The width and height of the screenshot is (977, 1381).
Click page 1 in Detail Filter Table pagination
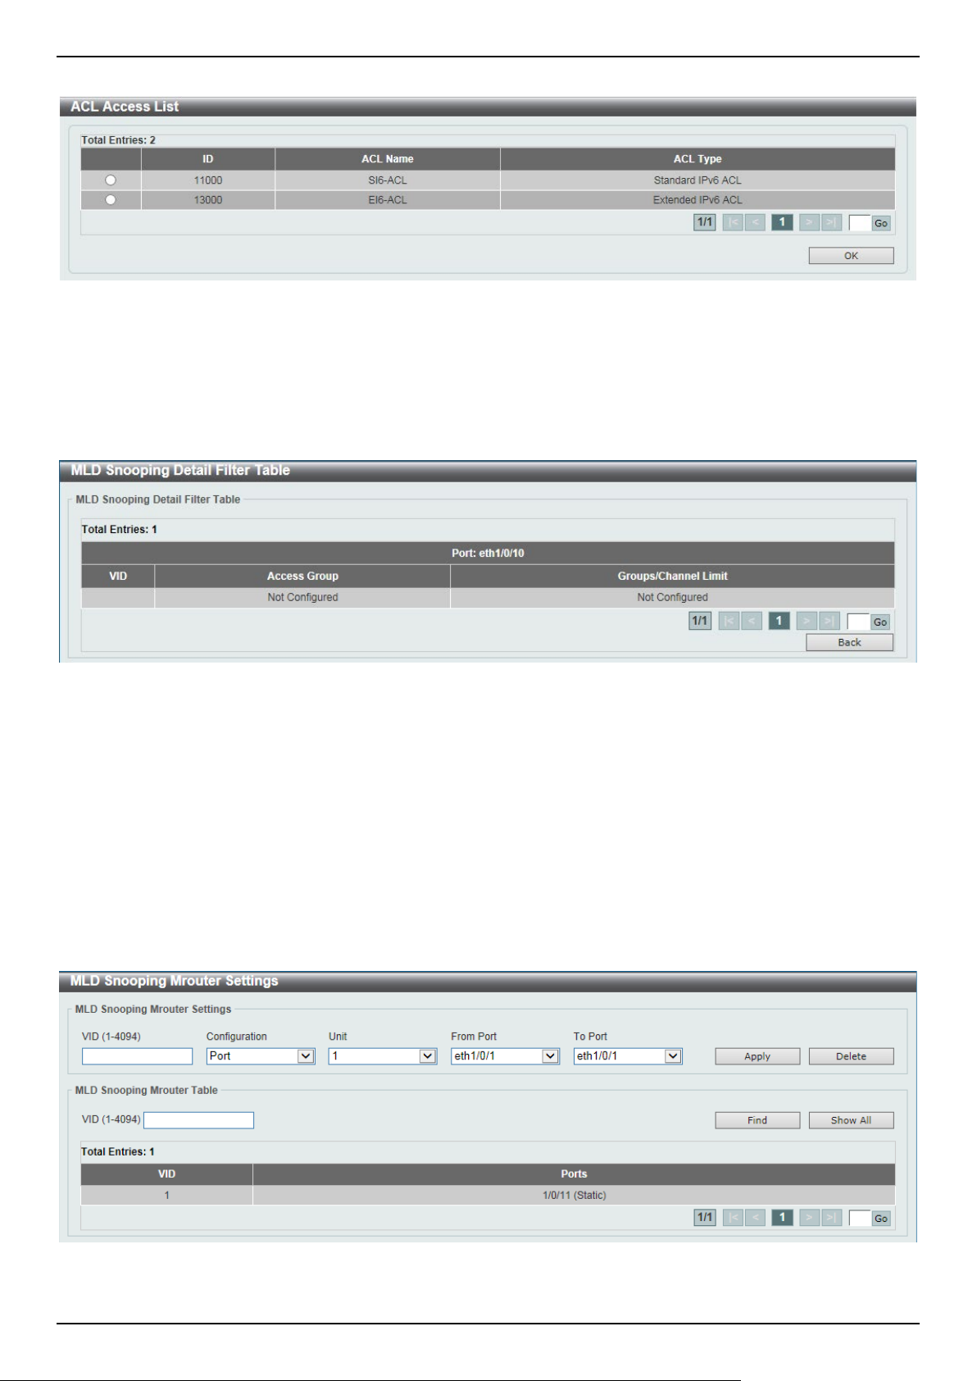[779, 621]
